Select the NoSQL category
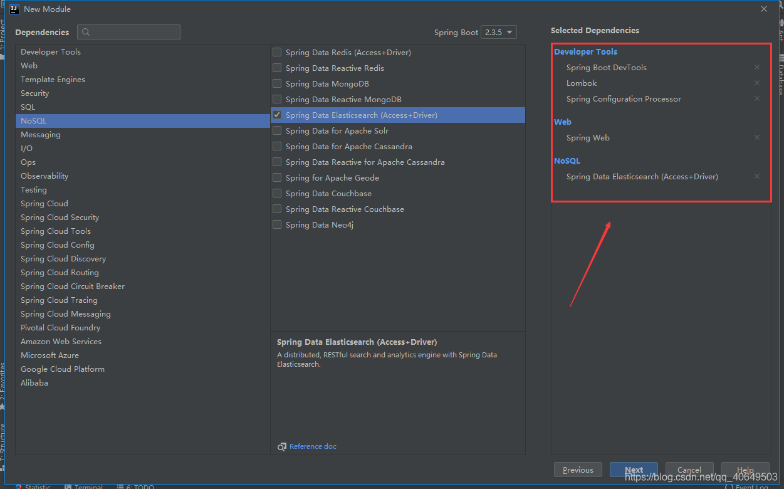The width and height of the screenshot is (784, 489). click(143, 120)
